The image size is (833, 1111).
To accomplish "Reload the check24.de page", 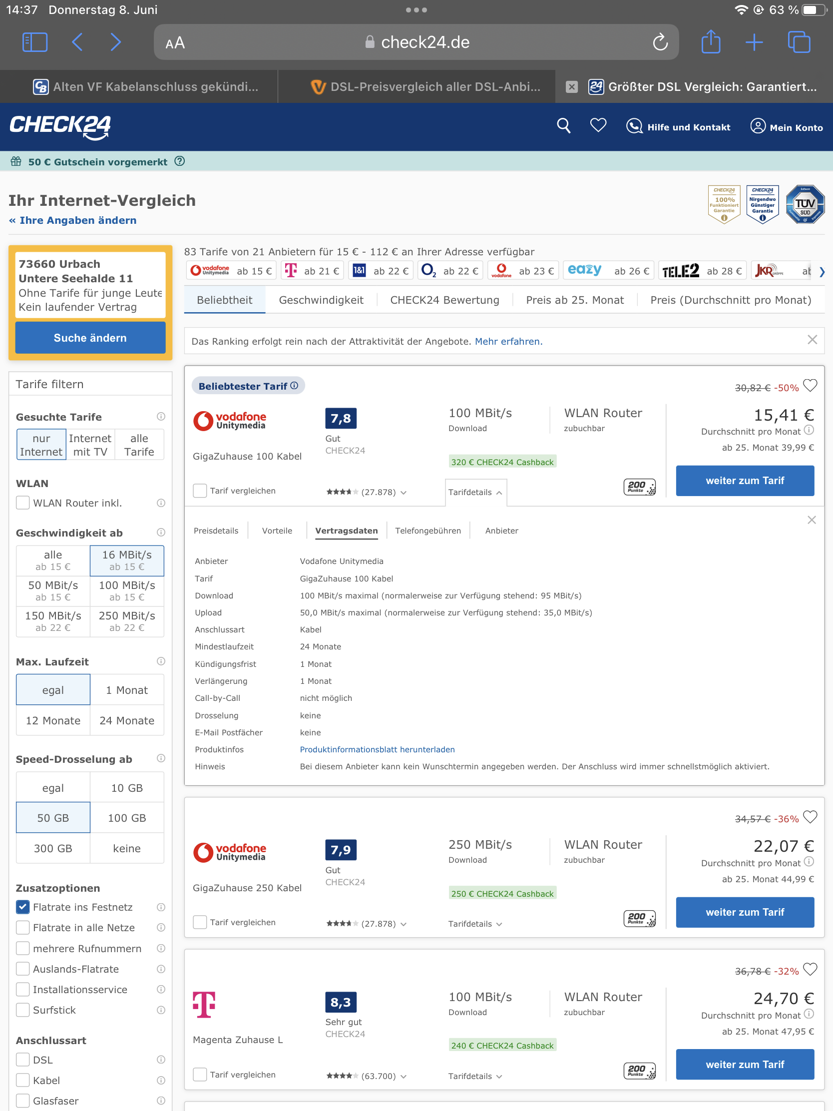I will pyautogui.click(x=660, y=42).
